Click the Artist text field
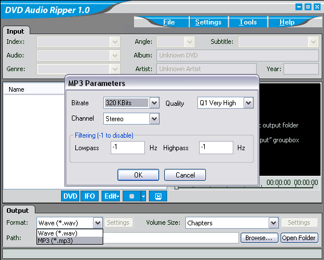This screenshot has height=260, width=324. coord(206,69)
